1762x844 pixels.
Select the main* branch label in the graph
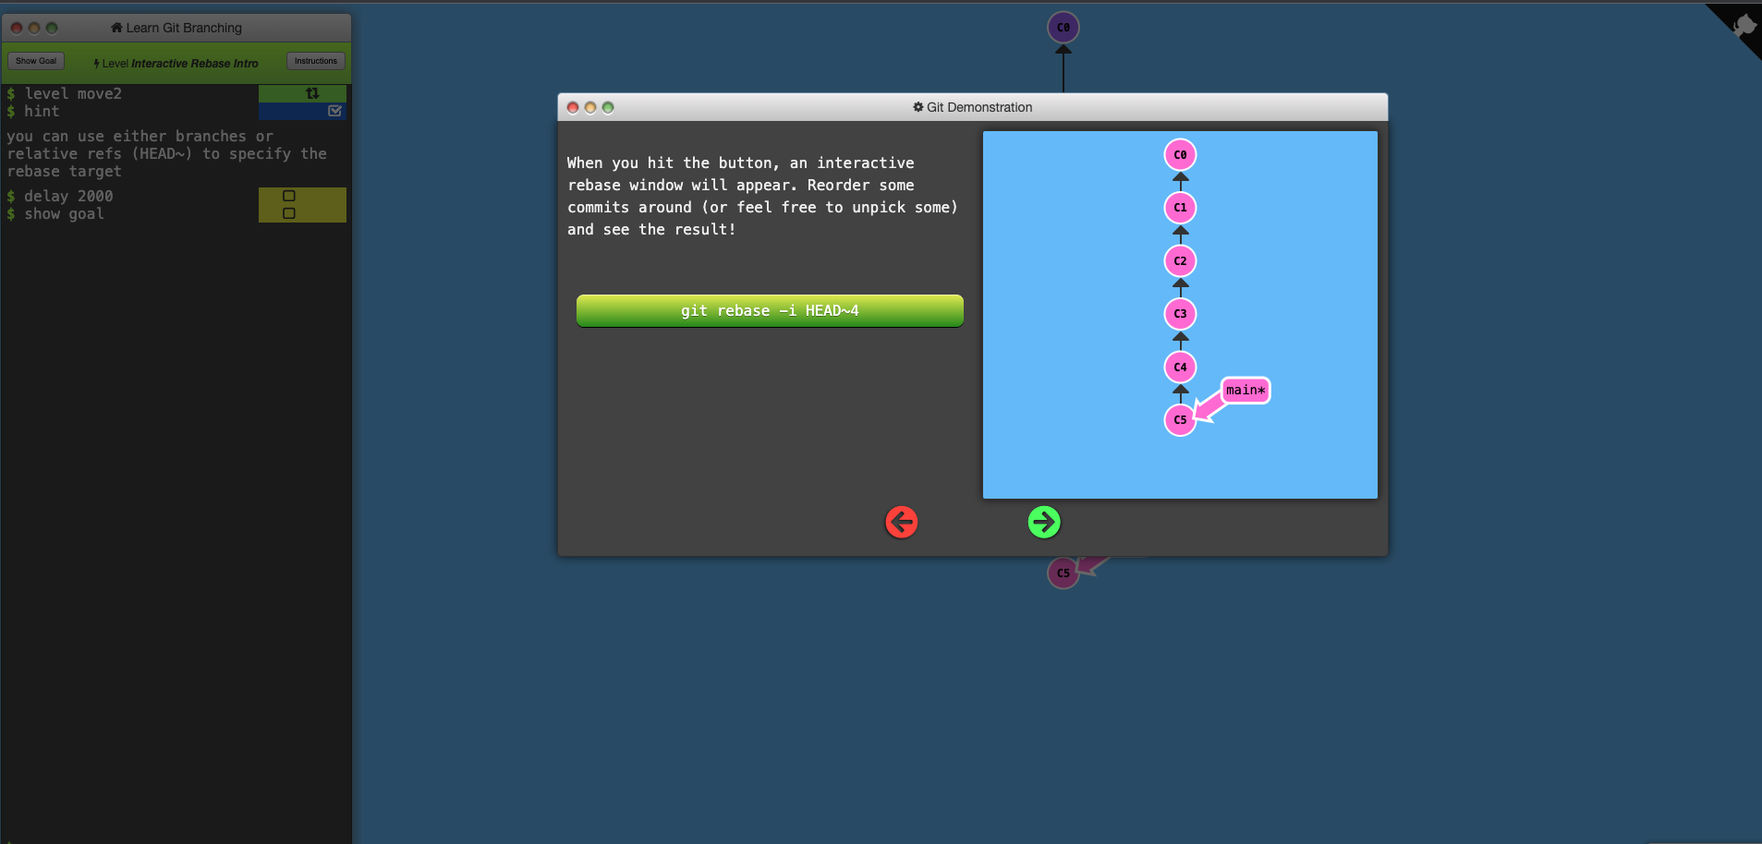click(1244, 390)
